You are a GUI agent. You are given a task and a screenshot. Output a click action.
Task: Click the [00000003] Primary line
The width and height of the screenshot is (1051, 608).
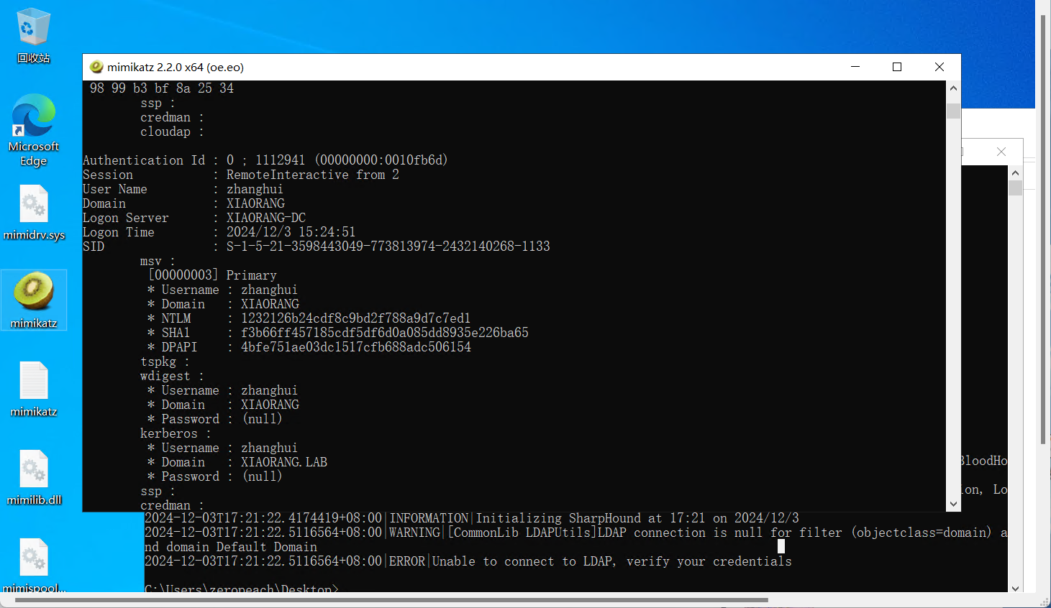pos(212,275)
